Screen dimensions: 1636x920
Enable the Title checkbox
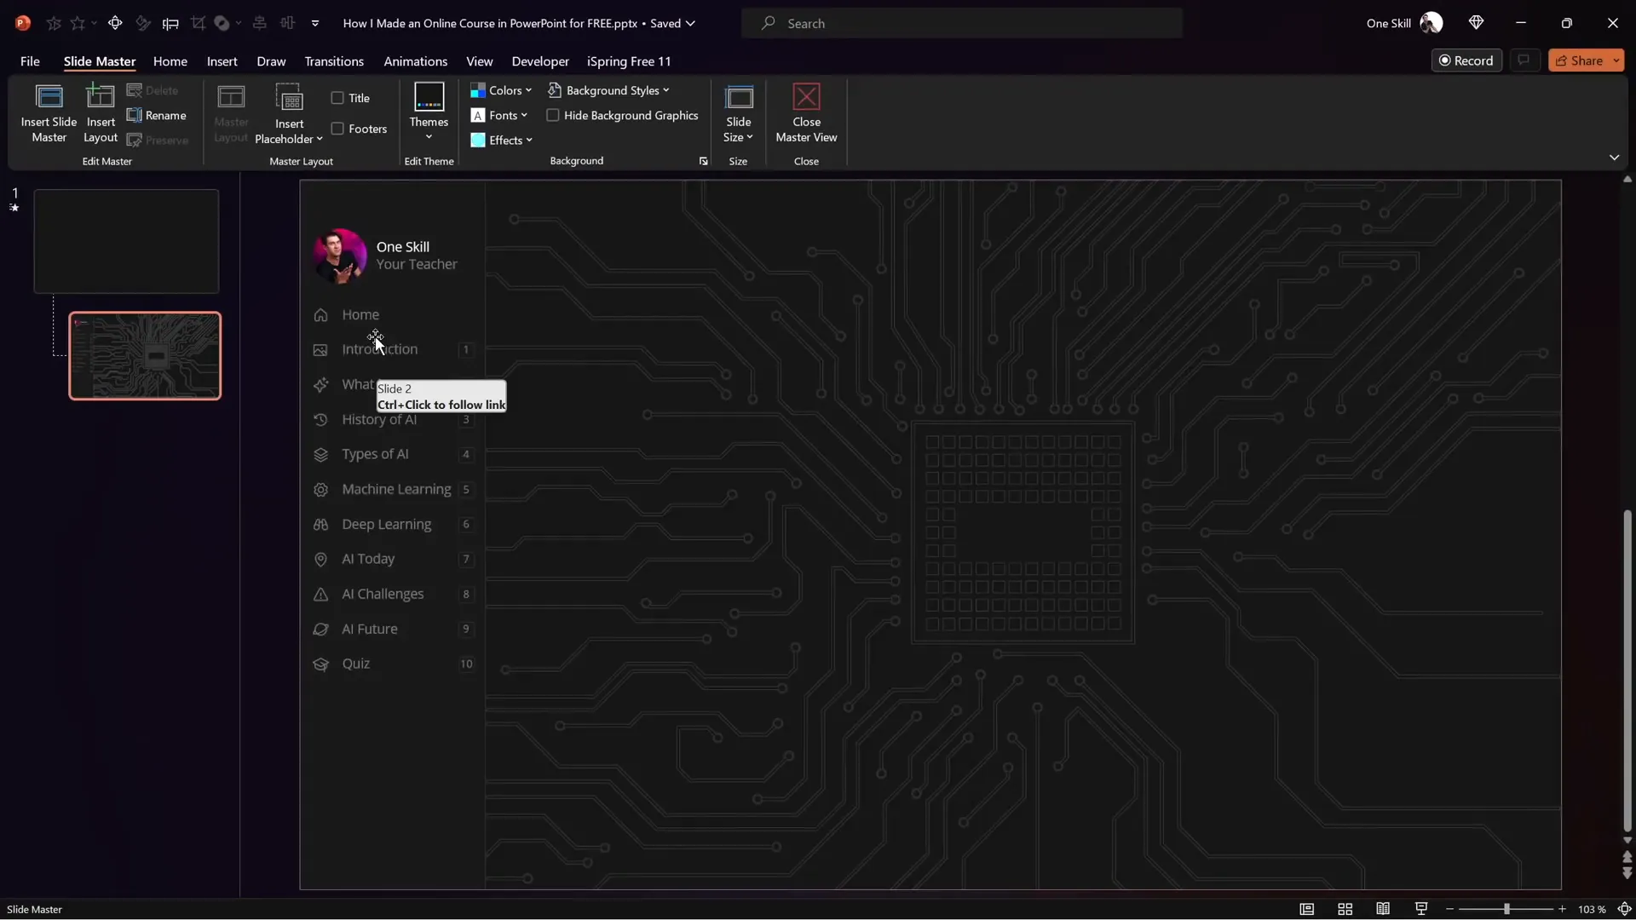pyautogui.click(x=337, y=98)
